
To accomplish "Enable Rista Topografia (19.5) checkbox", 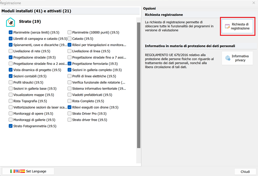I will coord(10,101).
